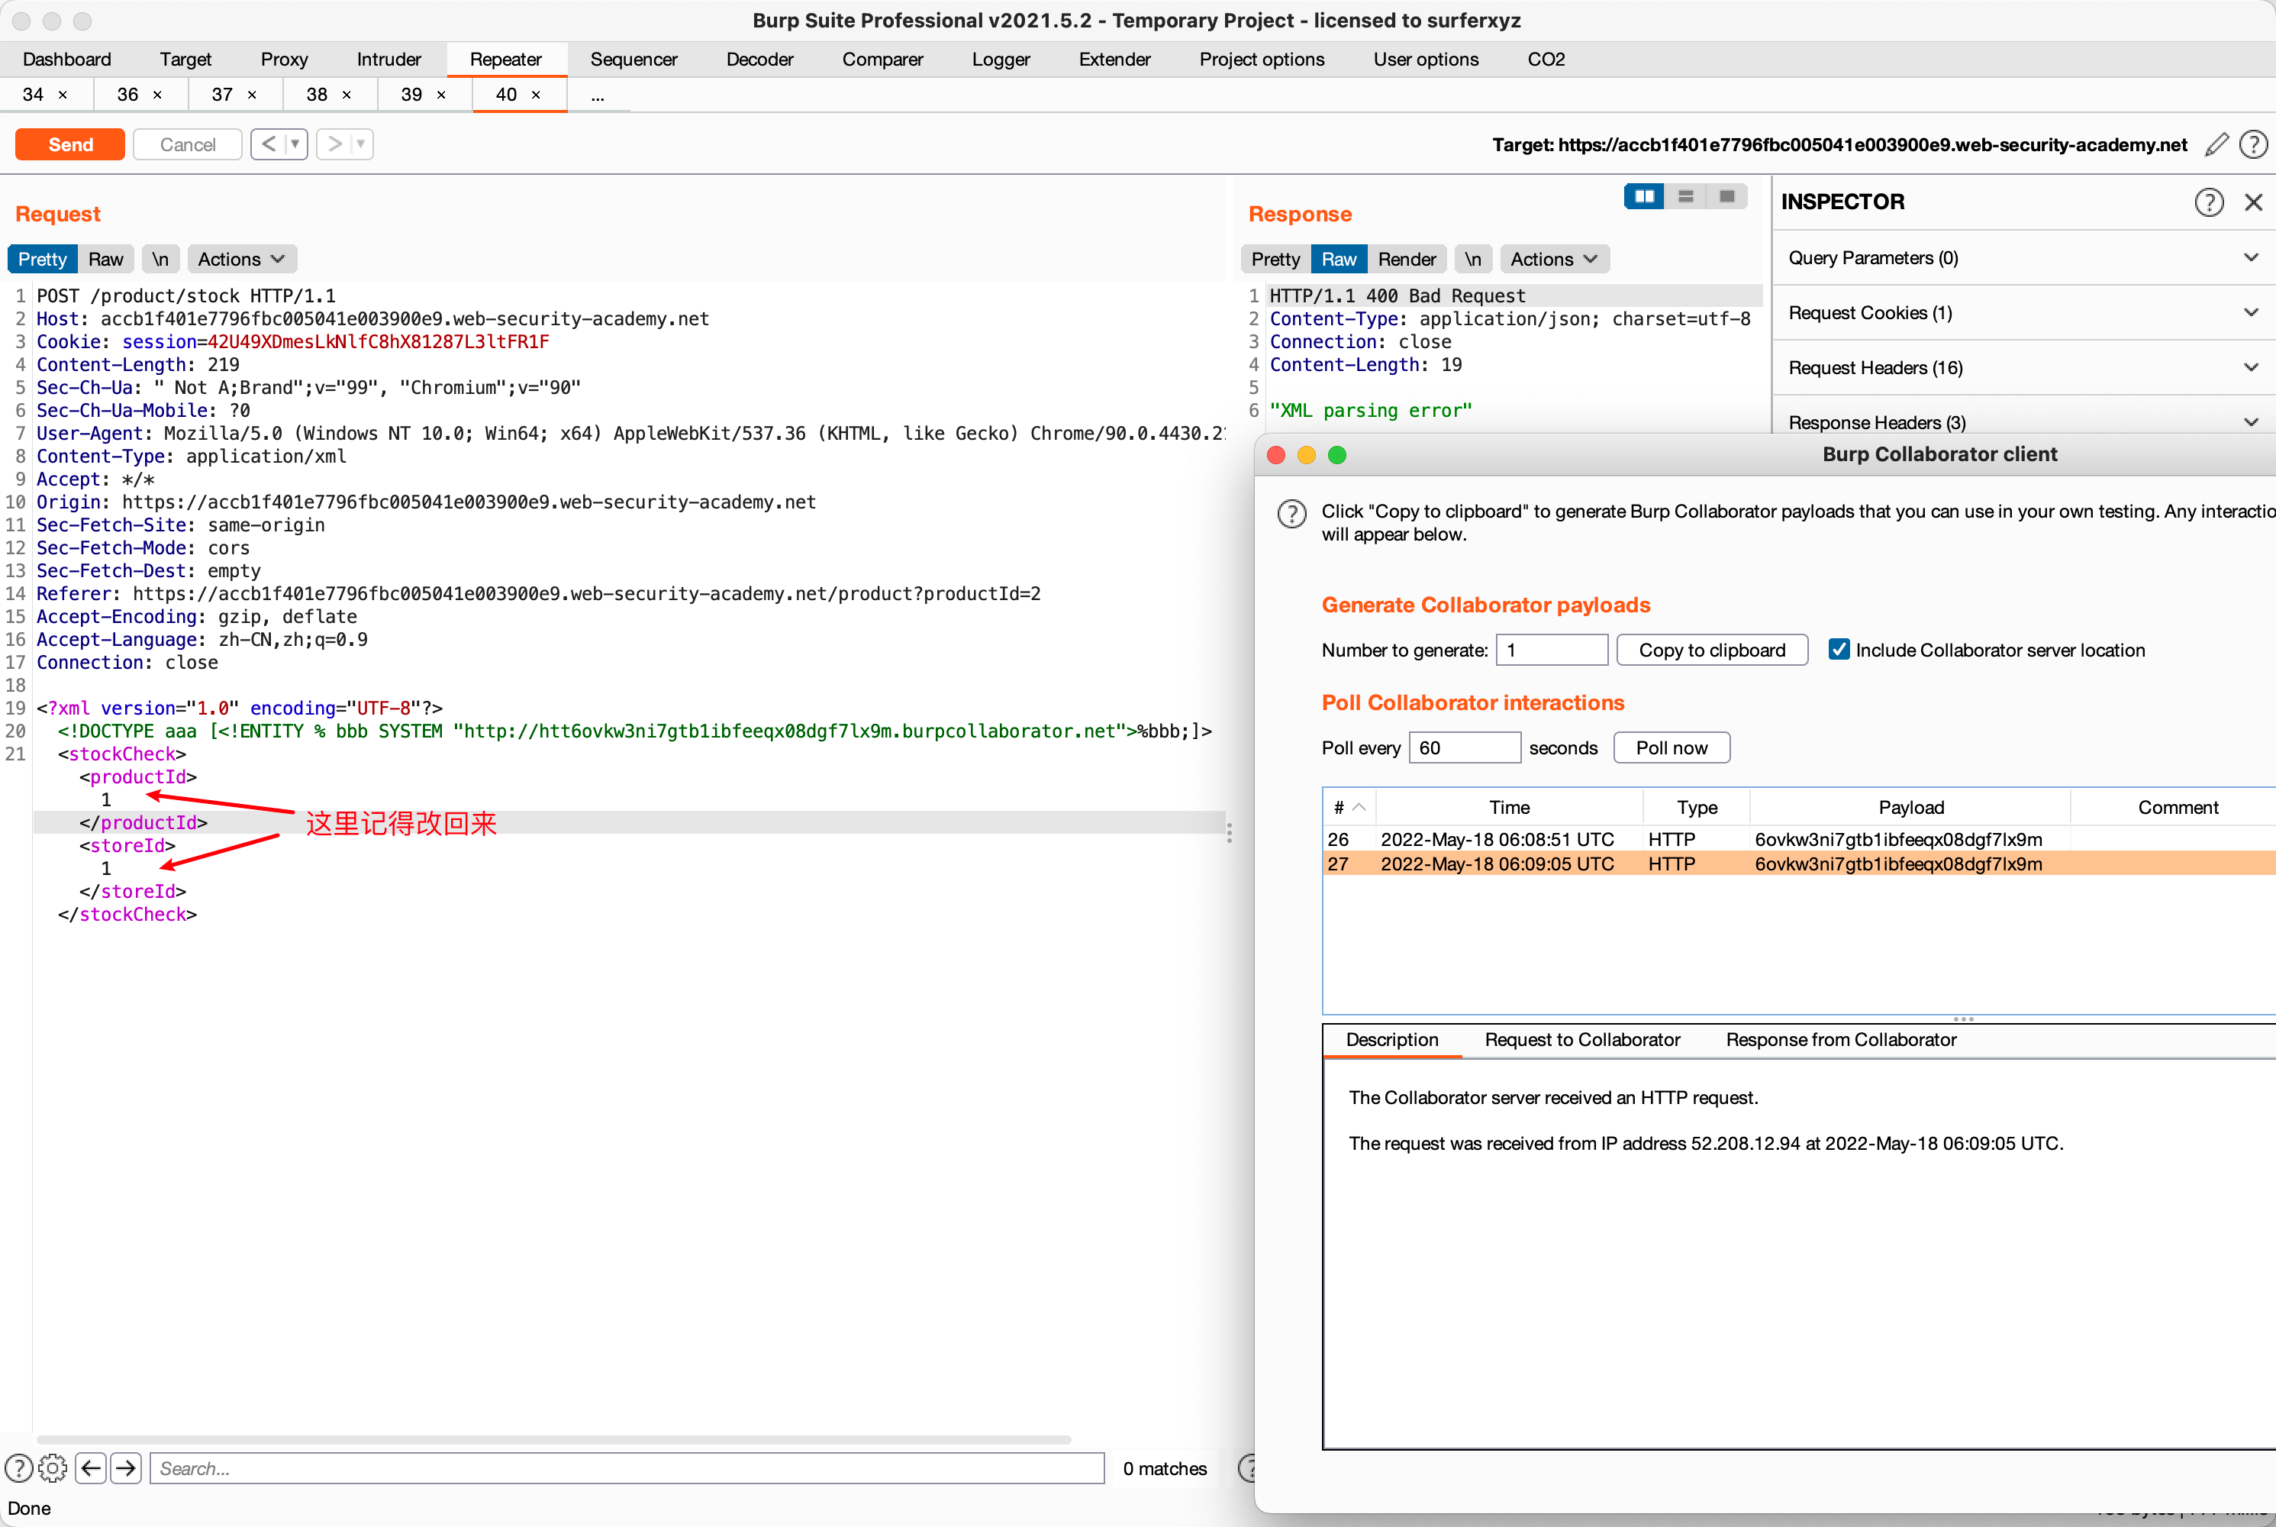Close Repeater tab 34
The height and width of the screenshot is (1527, 2276).
coord(63,95)
